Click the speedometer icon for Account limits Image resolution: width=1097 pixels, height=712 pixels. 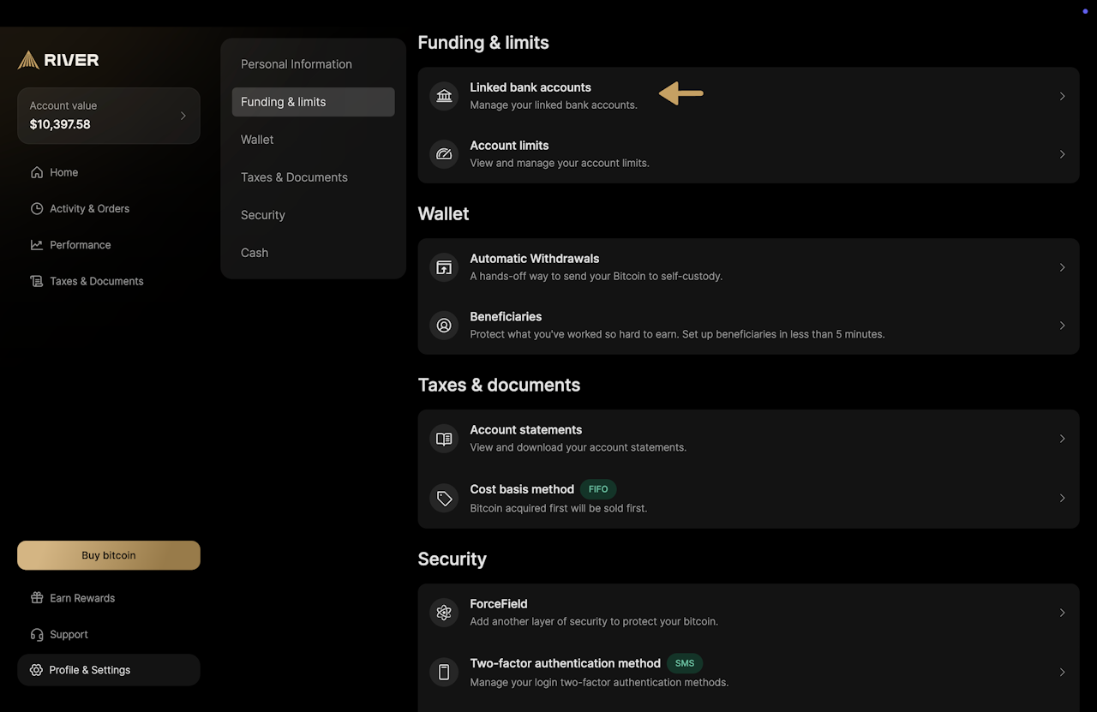tap(444, 154)
